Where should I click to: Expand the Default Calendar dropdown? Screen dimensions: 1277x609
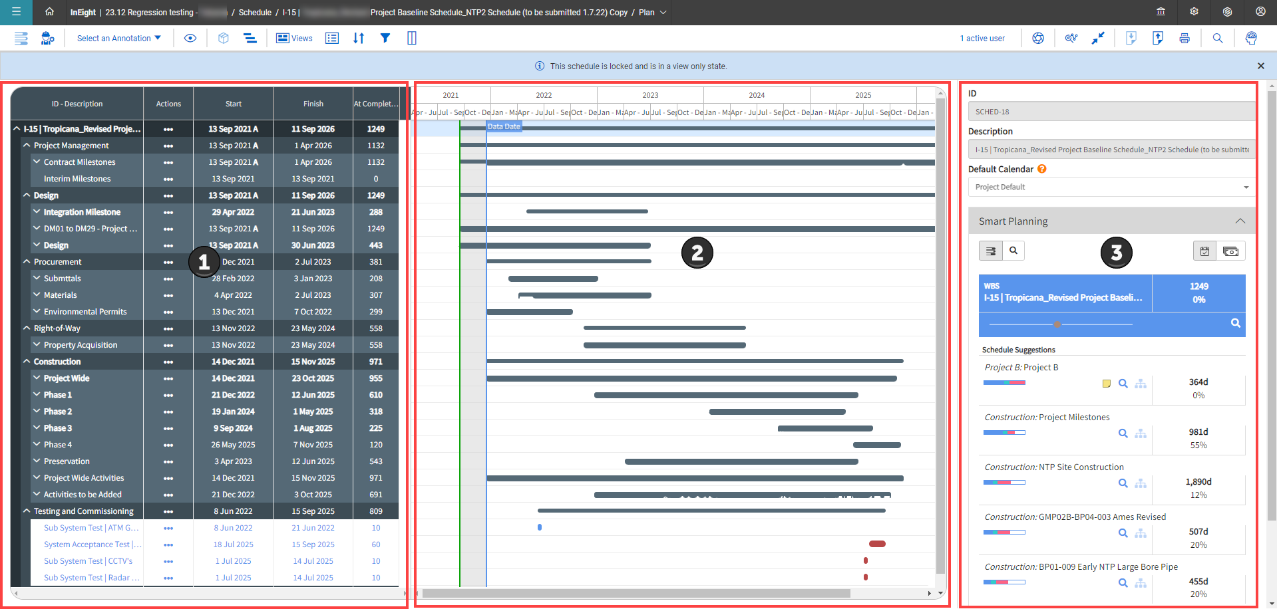[x=1245, y=187]
